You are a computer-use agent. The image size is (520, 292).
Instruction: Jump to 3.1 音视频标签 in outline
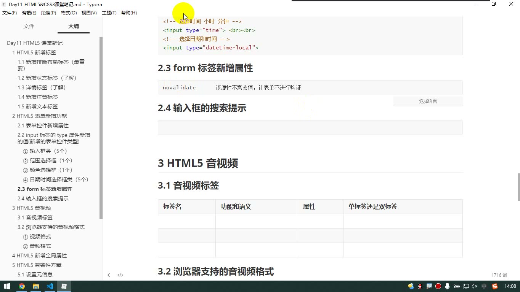click(35, 217)
